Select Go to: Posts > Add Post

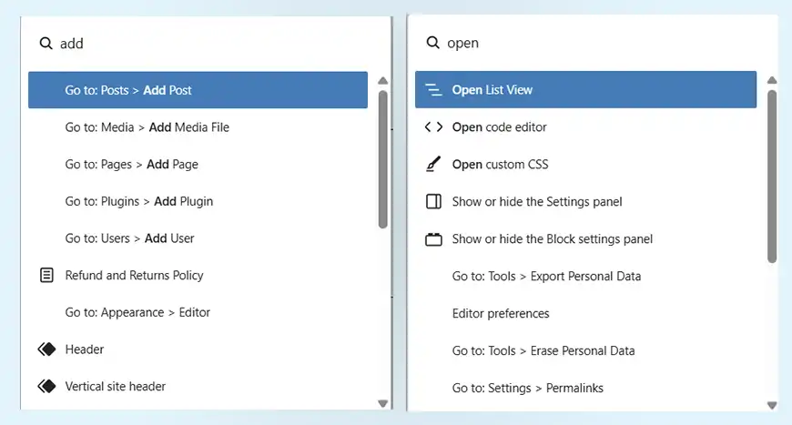click(128, 90)
